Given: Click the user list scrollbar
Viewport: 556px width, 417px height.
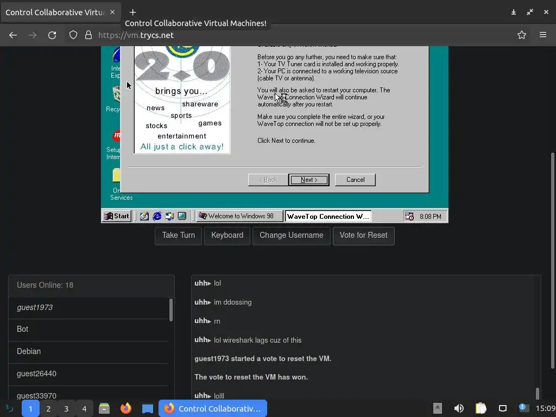Looking at the screenshot, I should (171, 310).
